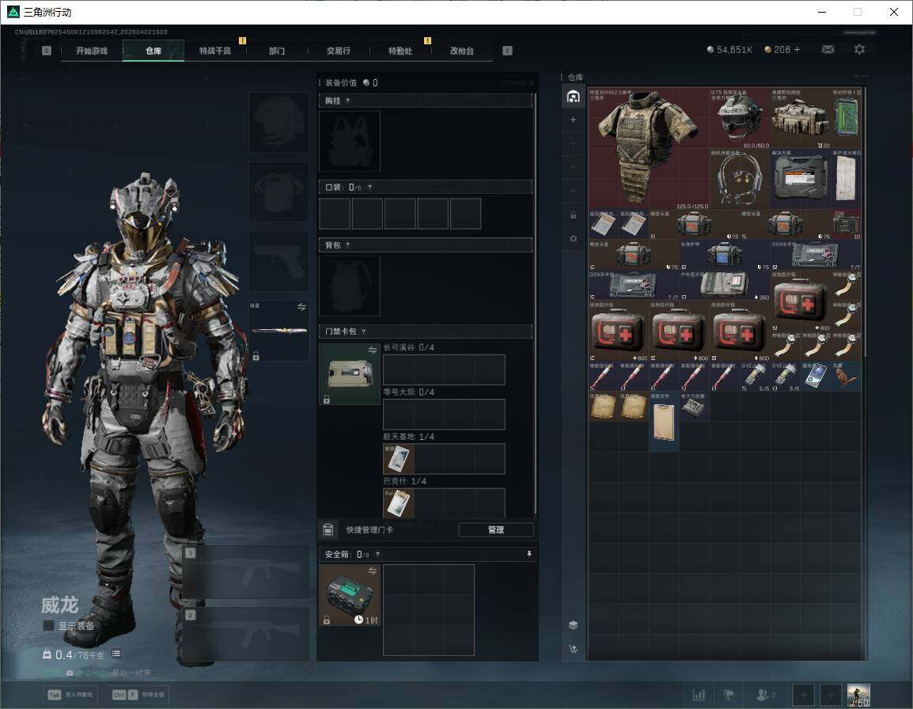Open the 特勤处 tab
This screenshot has height=709, width=913.
point(400,51)
